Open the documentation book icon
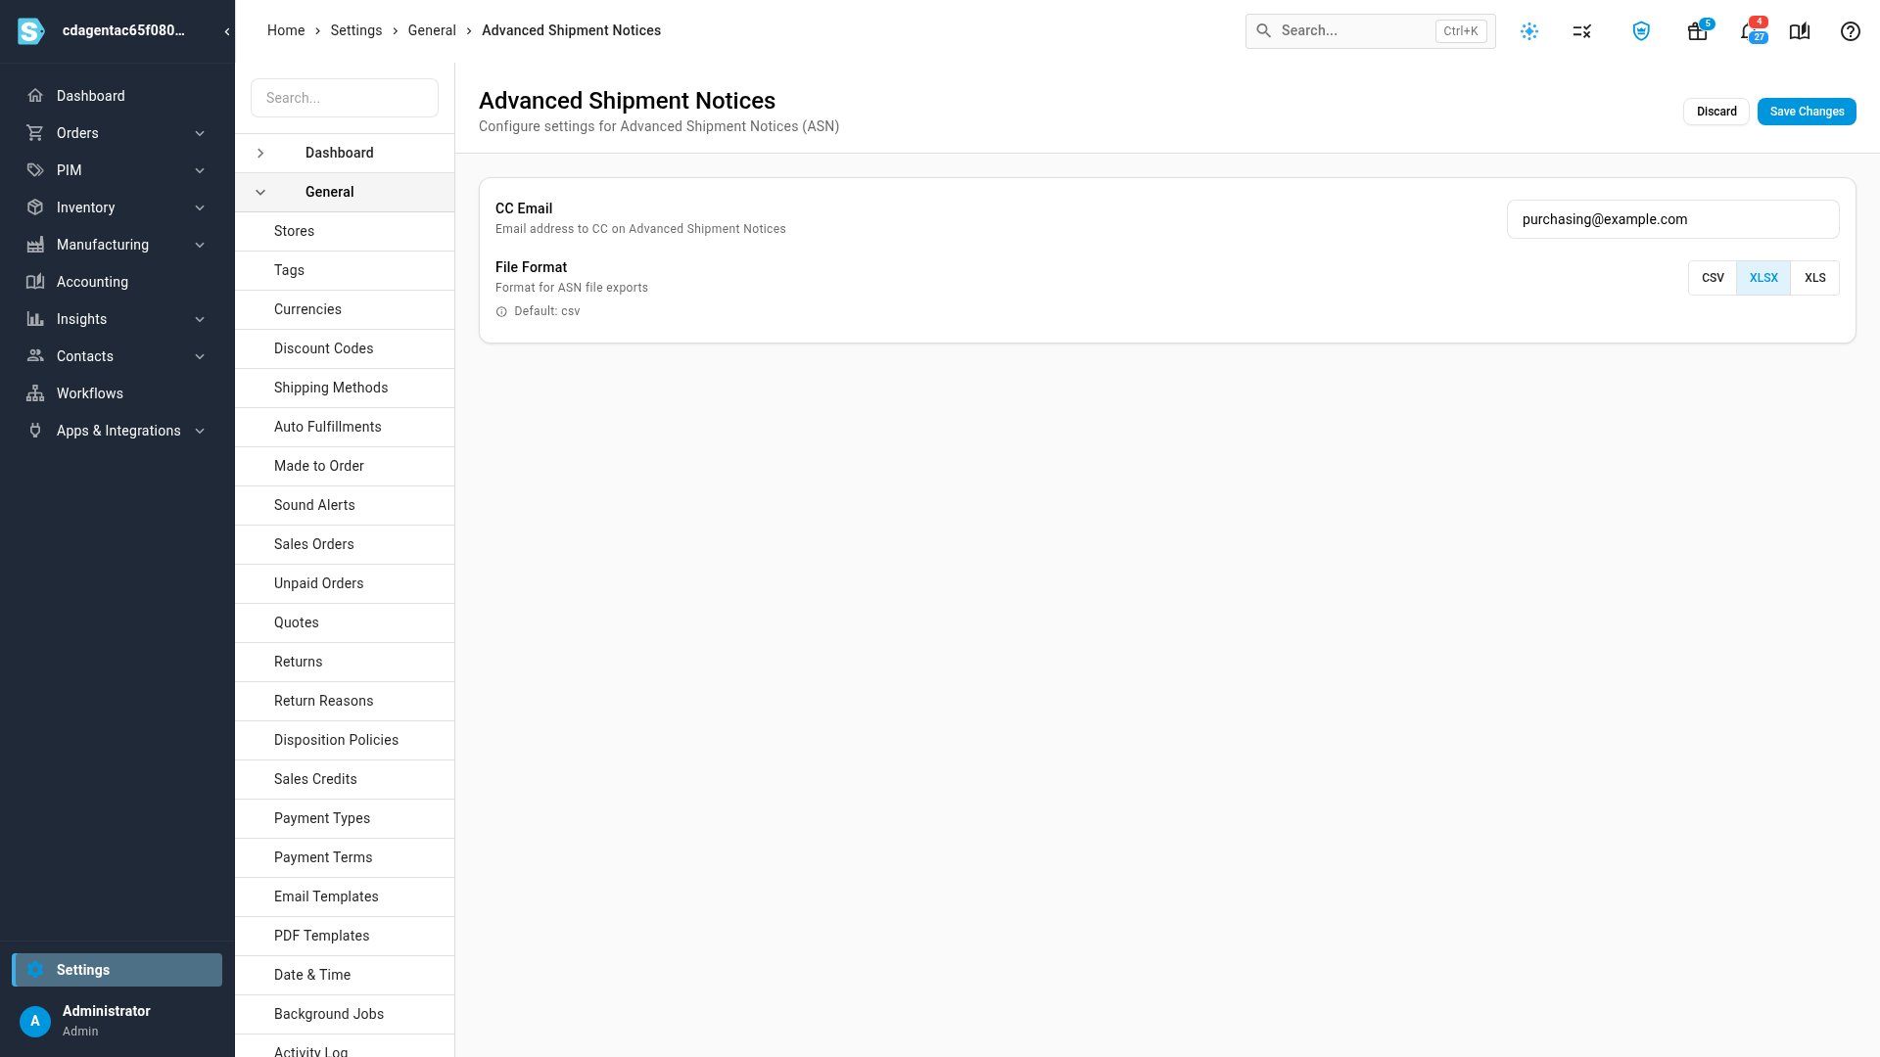 click(1800, 31)
